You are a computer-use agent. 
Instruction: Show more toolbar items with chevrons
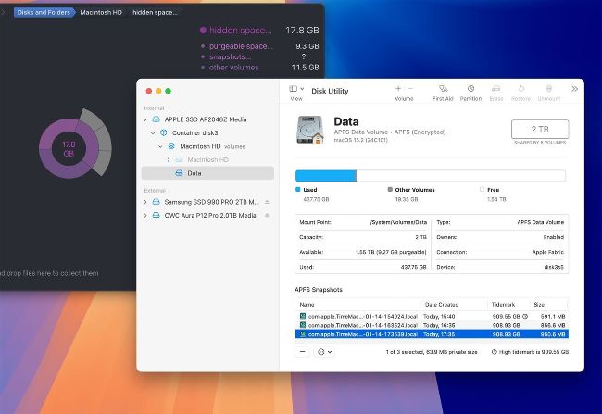[574, 89]
